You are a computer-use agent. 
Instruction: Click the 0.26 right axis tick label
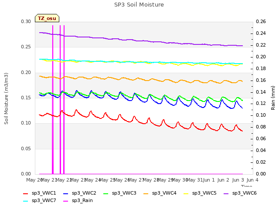pos(261,22)
